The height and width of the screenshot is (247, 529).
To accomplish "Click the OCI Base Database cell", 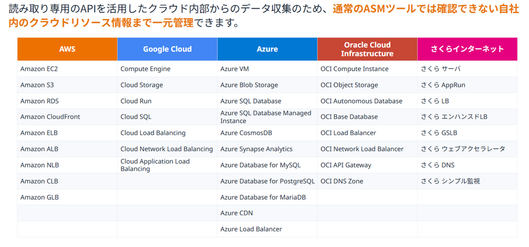I will pyautogui.click(x=368, y=117).
